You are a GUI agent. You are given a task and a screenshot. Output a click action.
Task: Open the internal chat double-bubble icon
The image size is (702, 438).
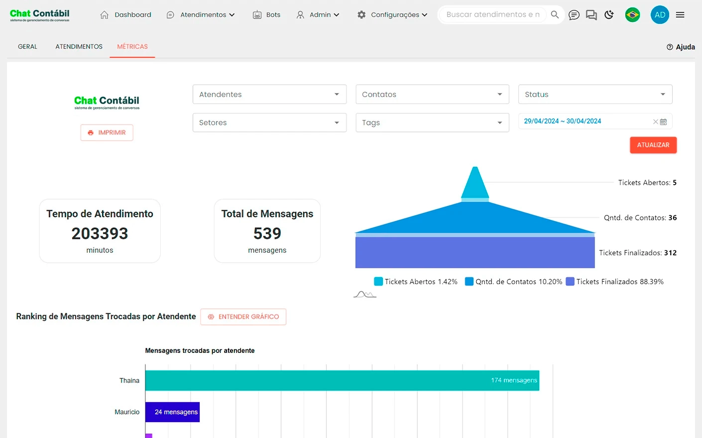pos(591,15)
